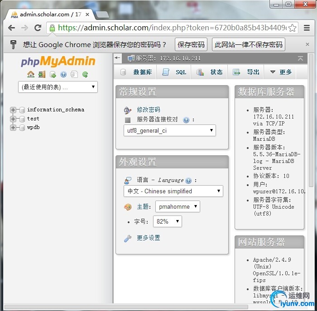Click the 协议版本: 10 entry

271,176
